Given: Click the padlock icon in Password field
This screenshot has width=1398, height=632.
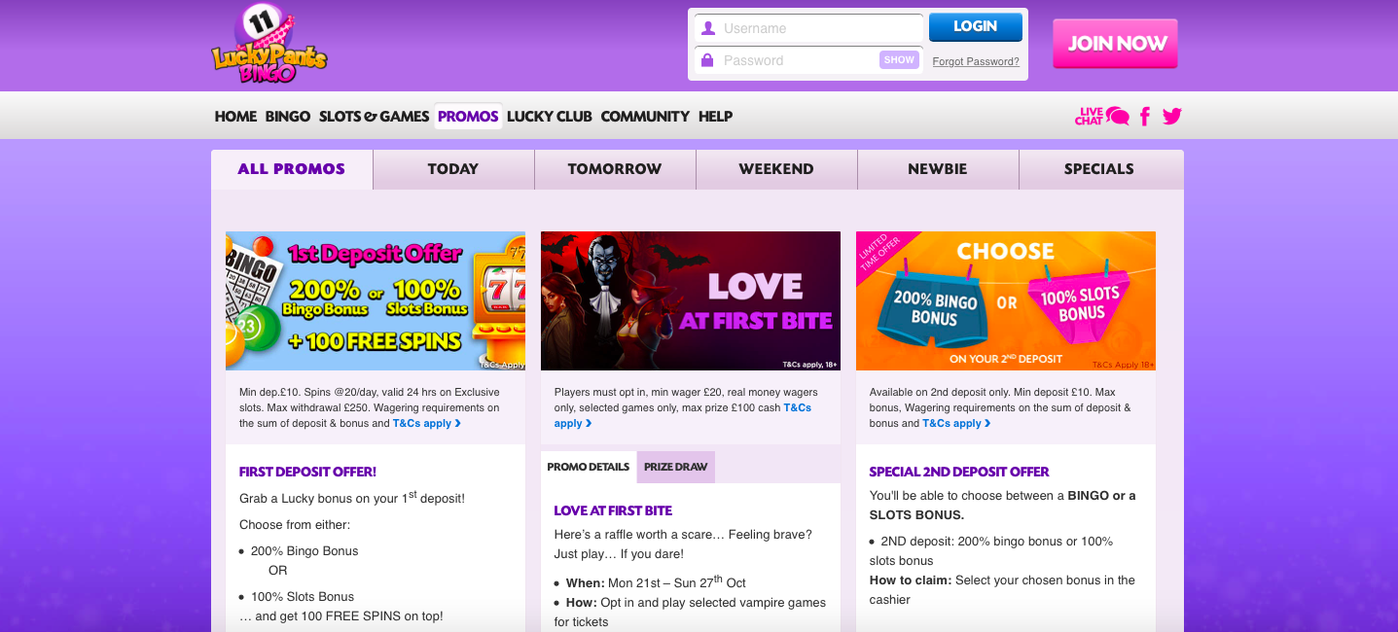Looking at the screenshot, I should coord(708,60).
